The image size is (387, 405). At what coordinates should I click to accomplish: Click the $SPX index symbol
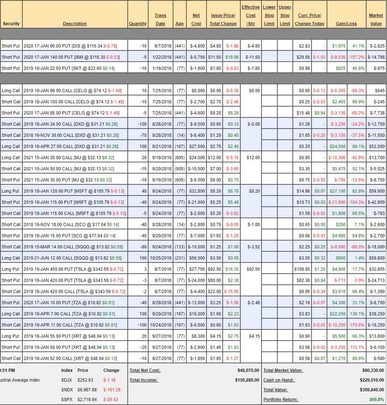point(67,400)
